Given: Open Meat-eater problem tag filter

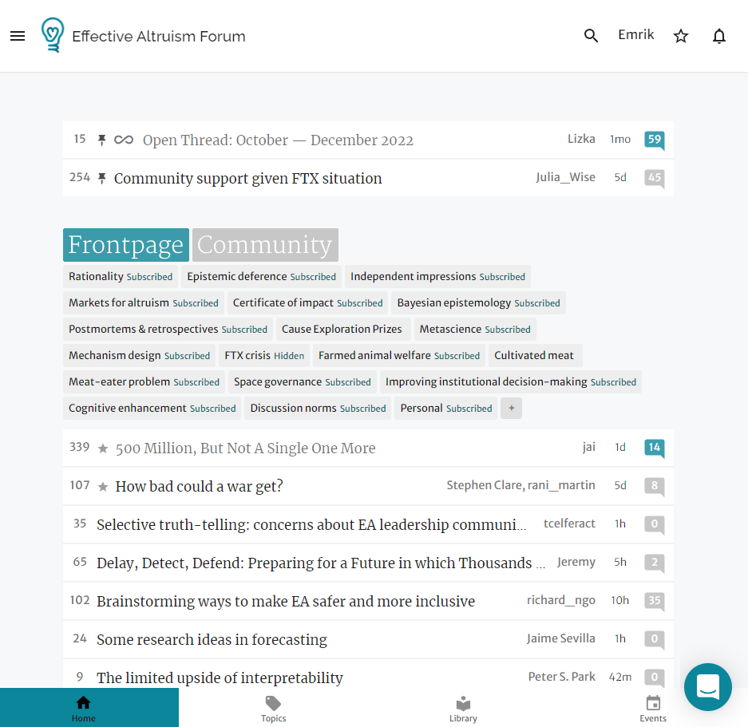Looking at the screenshot, I should 144,382.
